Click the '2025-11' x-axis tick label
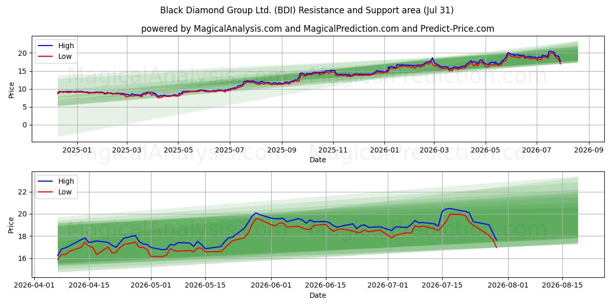The width and height of the screenshot is (614, 307). [x=333, y=149]
